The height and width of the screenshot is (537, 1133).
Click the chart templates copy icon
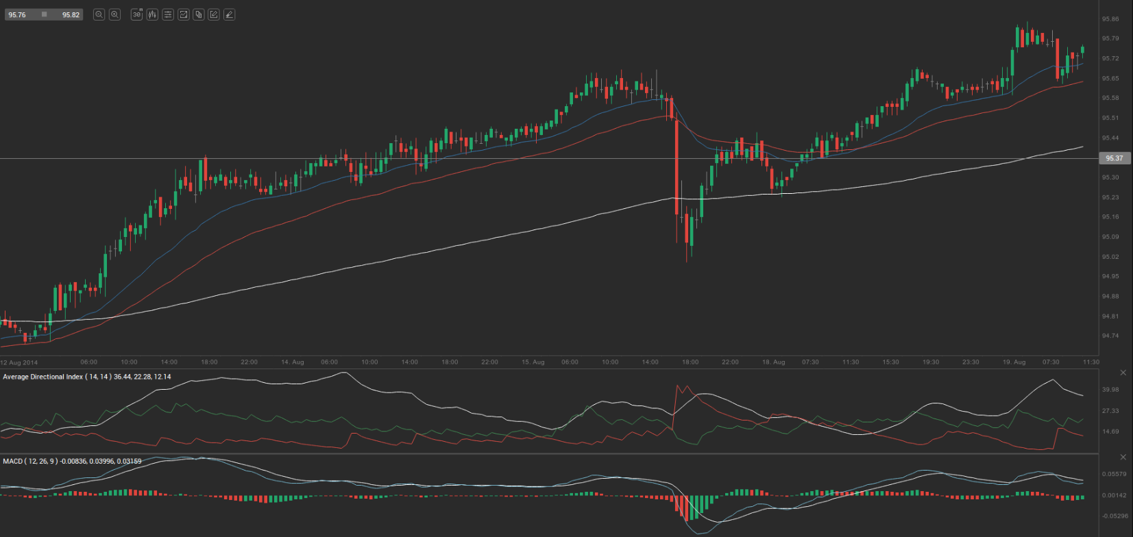(199, 14)
